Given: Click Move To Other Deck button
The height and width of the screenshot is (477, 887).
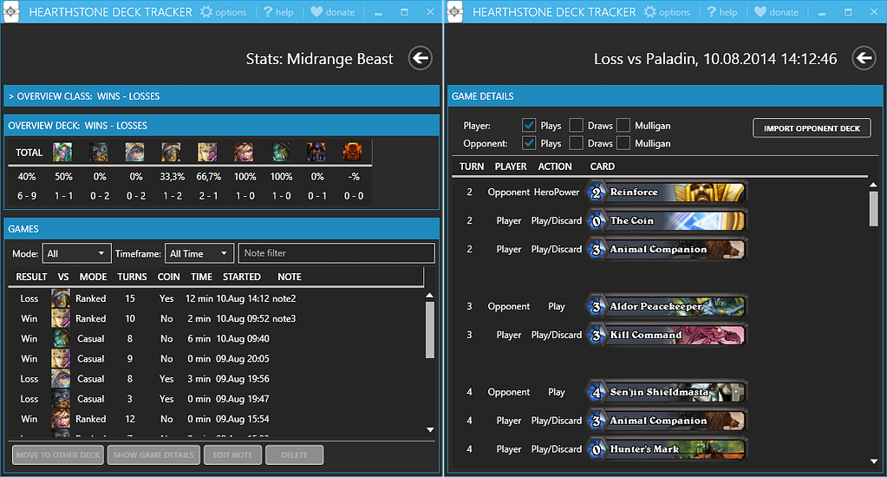Looking at the screenshot, I should 58,455.
